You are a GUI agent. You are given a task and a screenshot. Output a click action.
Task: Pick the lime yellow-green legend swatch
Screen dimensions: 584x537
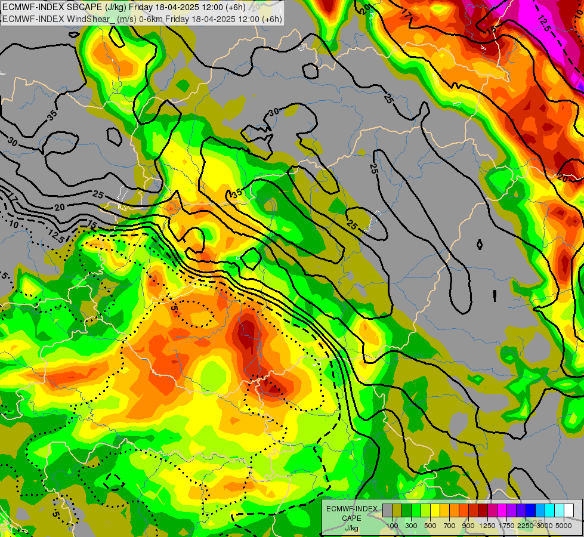coord(426,511)
